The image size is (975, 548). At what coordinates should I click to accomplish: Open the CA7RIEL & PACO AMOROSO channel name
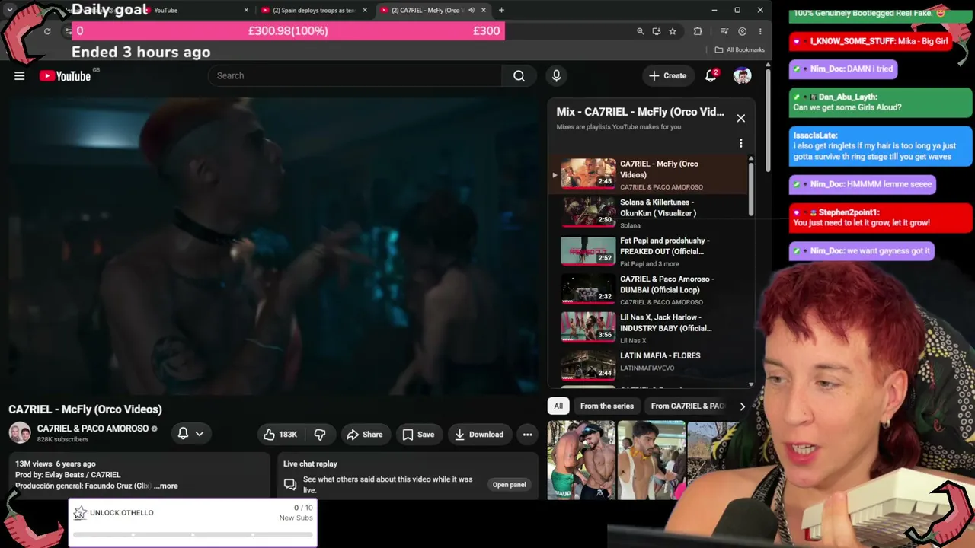coord(93,429)
